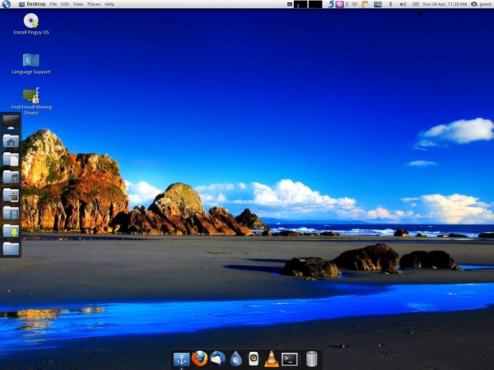494x370 pixels.
Task: Click the Docky anchor icon
Action: coord(181,358)
